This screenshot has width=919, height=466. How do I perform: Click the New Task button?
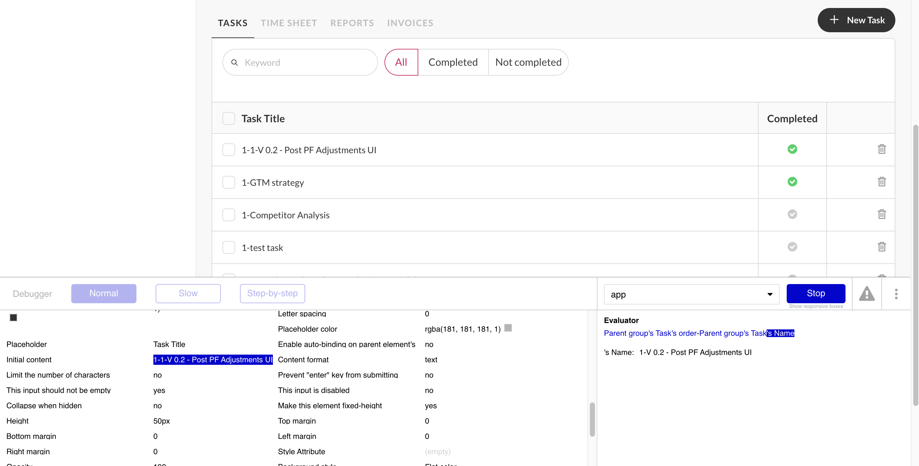tap(856, 20)
